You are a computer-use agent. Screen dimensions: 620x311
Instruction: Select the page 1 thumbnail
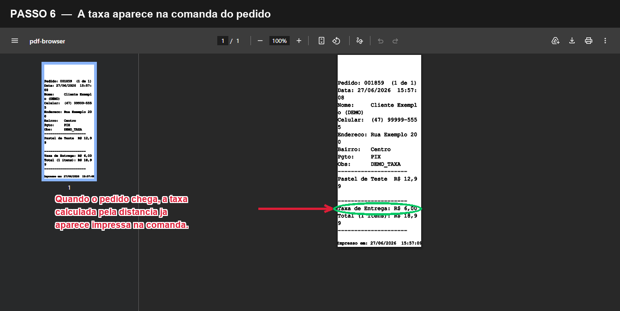coord(69,122)
